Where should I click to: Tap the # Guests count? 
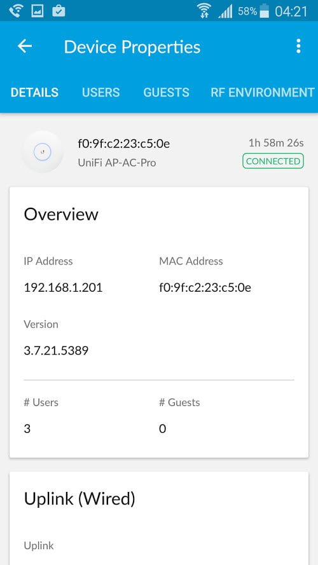163,429
